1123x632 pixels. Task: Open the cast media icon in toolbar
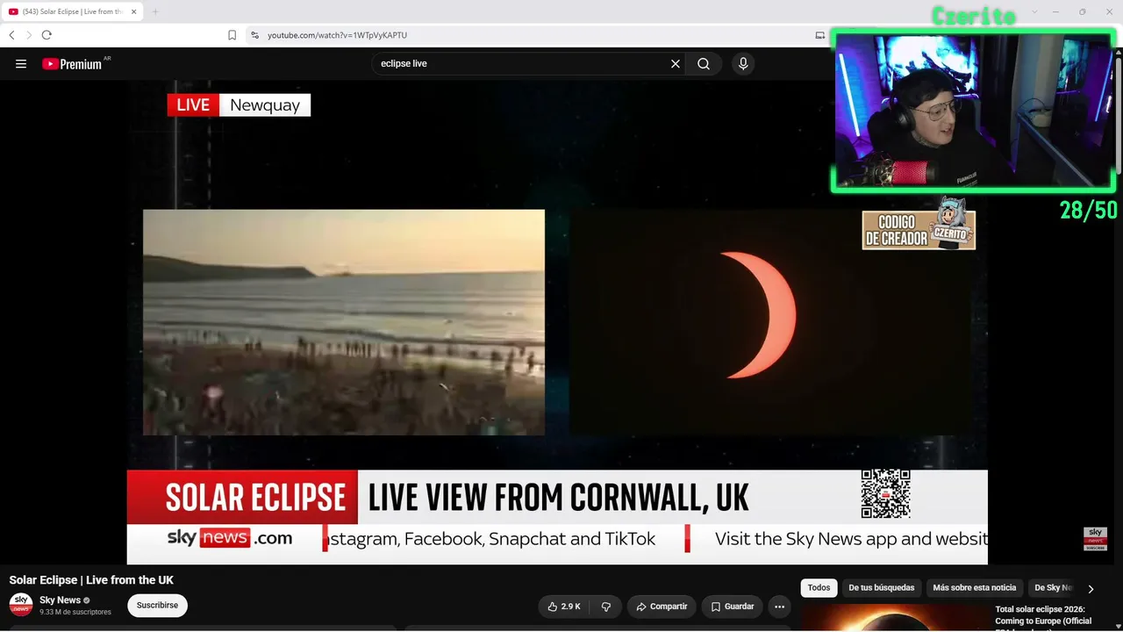click(820, 35)
